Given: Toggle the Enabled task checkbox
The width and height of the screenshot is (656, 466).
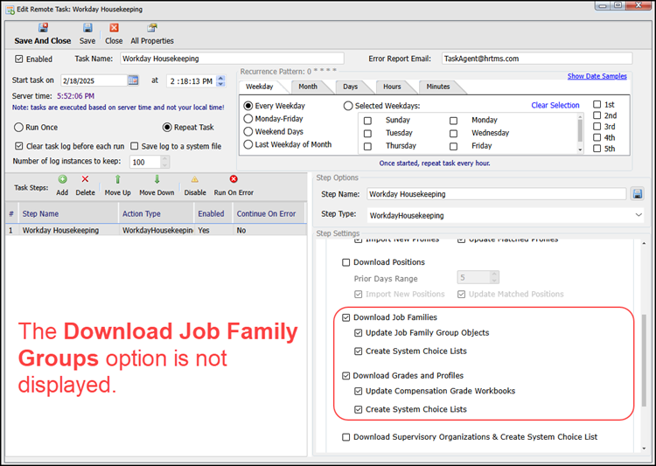Looking at the screenshot, I should tap(19, 59).
